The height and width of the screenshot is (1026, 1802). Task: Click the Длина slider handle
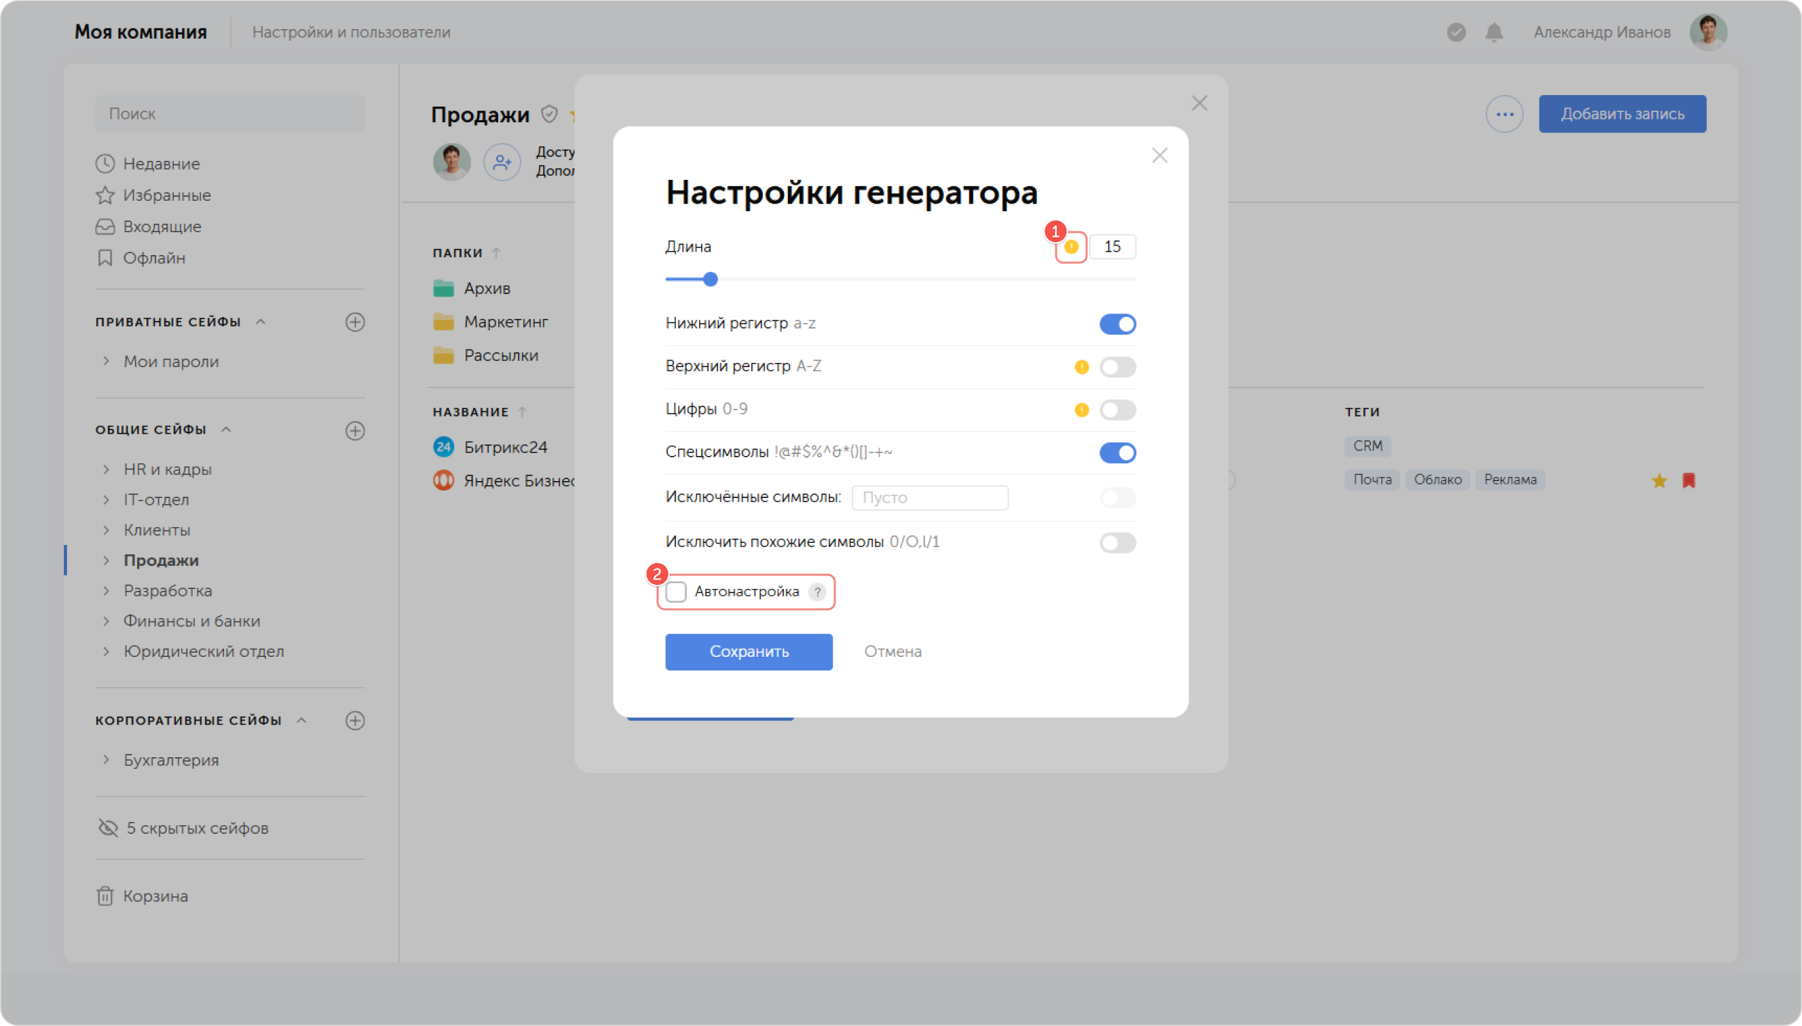click(711, 280)
